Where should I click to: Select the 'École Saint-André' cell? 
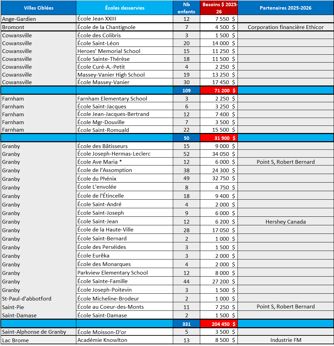tap(125, 204)
